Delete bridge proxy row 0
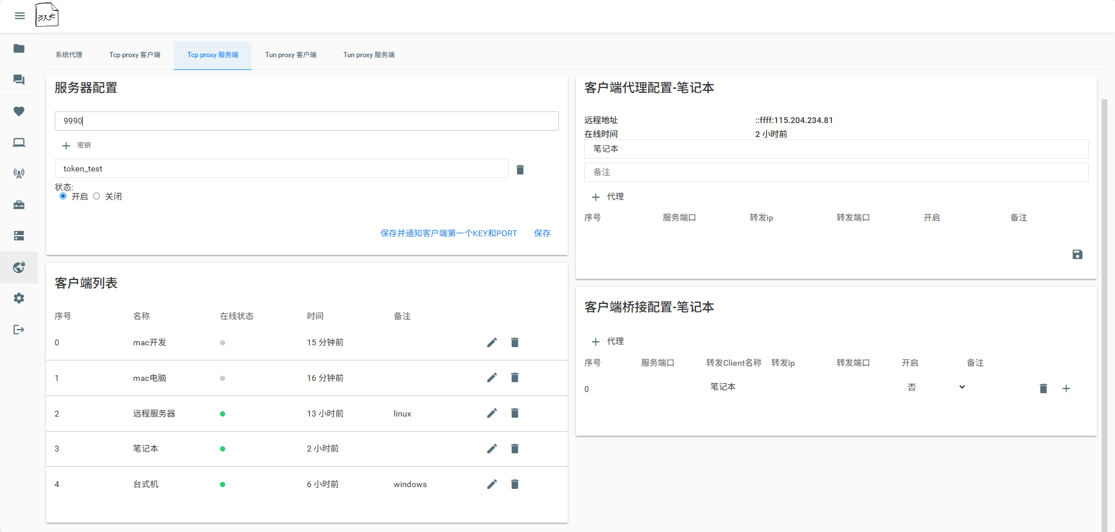The height and width of the screenshot is (532, 1115). pos(1043,388)
